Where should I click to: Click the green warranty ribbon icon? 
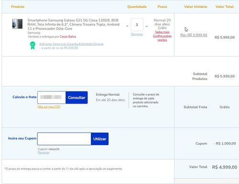tap(33, 46)
